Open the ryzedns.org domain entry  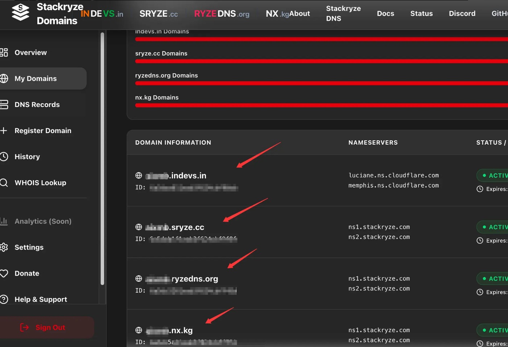click(182, 279)
